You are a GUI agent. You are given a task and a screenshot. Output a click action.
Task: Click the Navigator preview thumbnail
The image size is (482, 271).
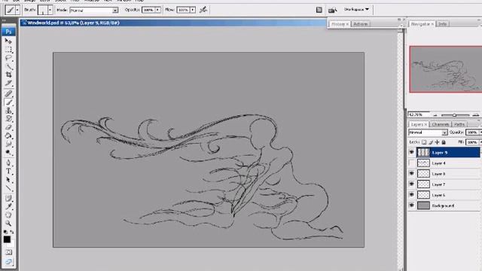(446, 69)
